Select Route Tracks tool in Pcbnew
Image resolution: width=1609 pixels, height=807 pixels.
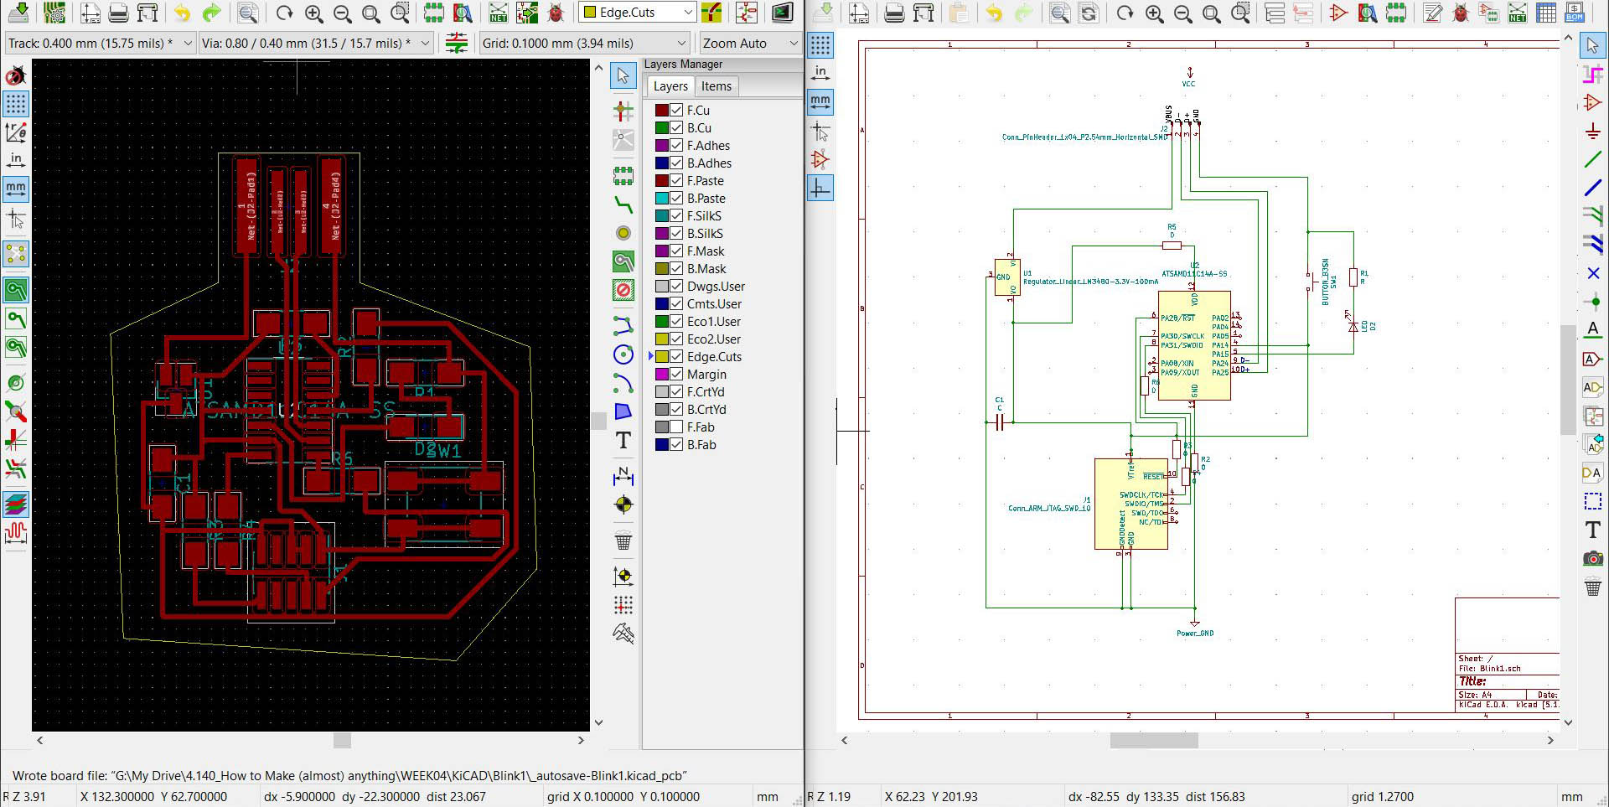point(623,204)
